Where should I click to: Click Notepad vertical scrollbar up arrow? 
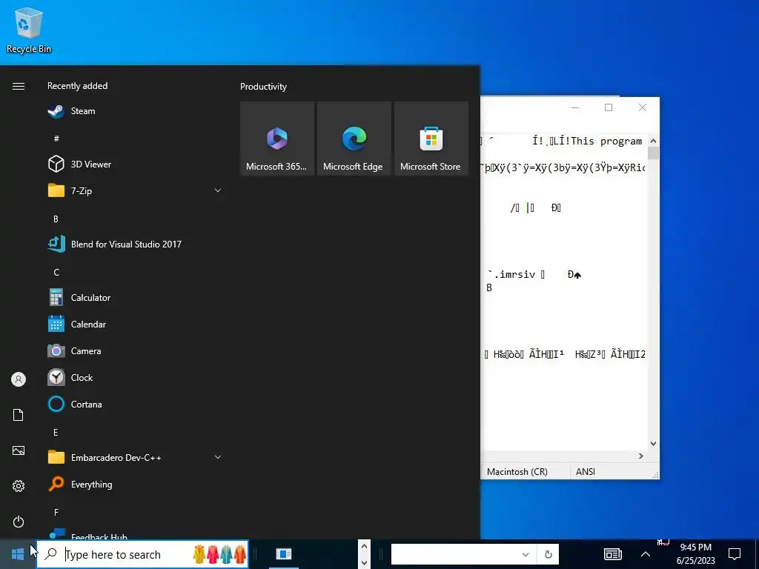(654, 141)
